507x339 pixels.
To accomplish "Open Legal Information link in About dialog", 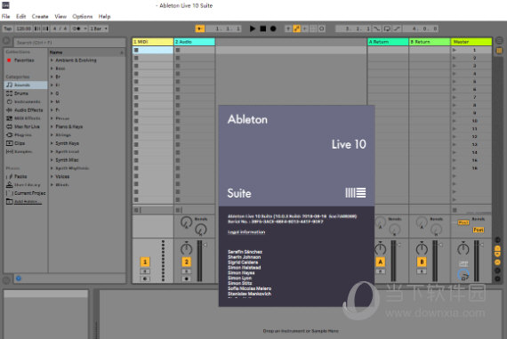I will click(246, 232).
